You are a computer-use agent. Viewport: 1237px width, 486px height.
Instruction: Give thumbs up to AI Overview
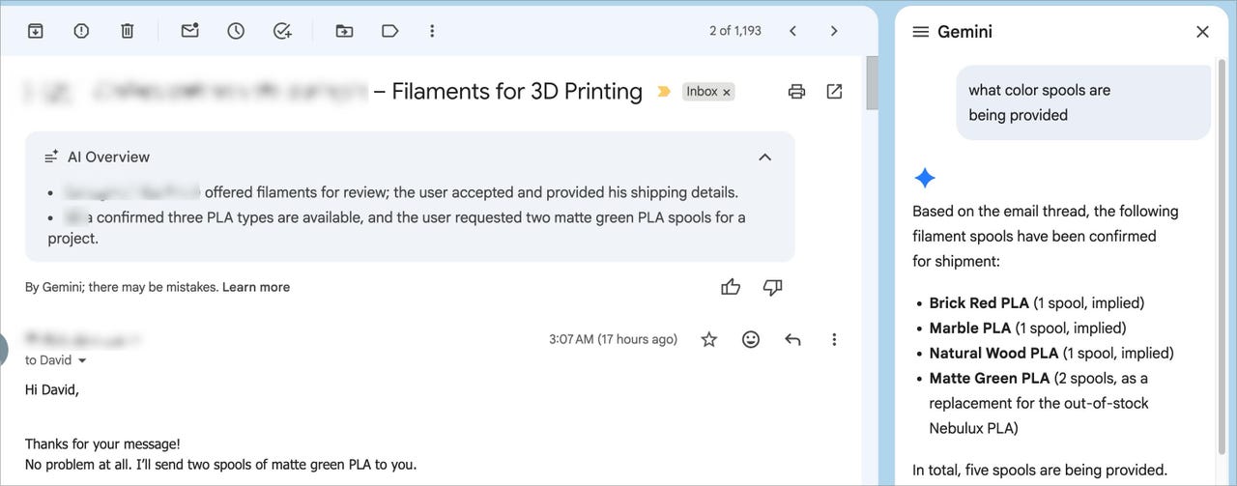(731, 287)
